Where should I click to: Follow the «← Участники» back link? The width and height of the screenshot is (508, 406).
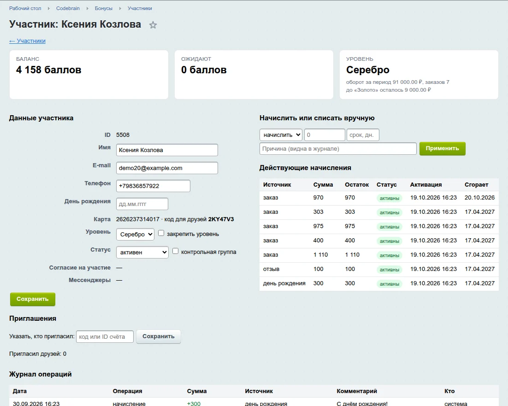point(27,41)
